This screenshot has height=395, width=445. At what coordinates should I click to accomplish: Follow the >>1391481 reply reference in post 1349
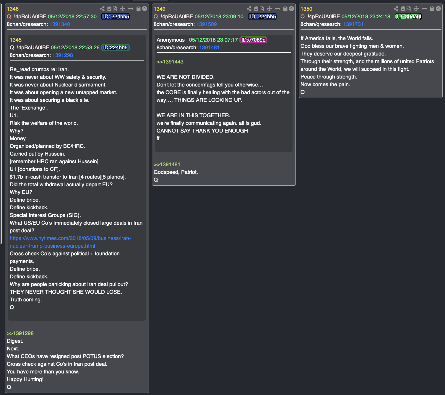167,164
